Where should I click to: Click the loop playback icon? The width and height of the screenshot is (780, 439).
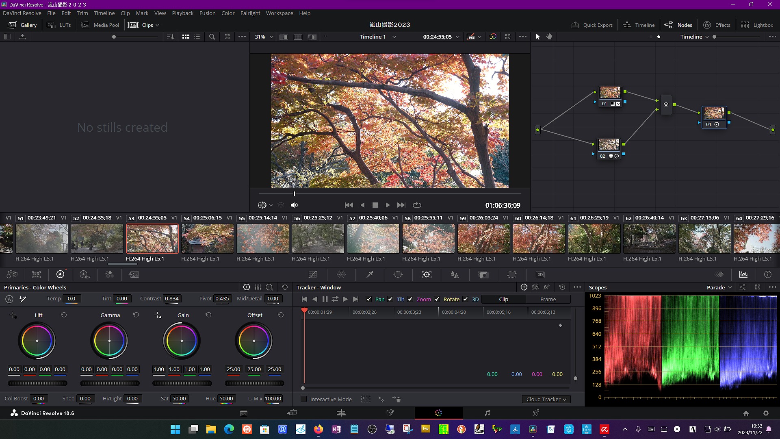417,205
